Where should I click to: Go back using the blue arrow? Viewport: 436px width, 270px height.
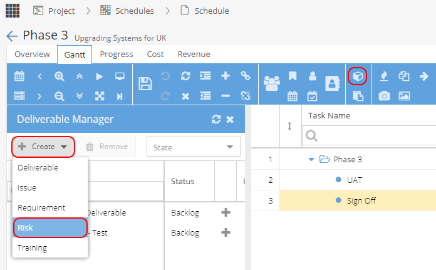point(12,36)
